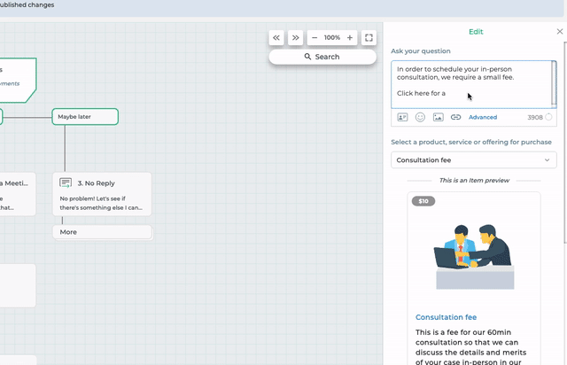
Task: Insert a link into the question
Action: (455, 117)
